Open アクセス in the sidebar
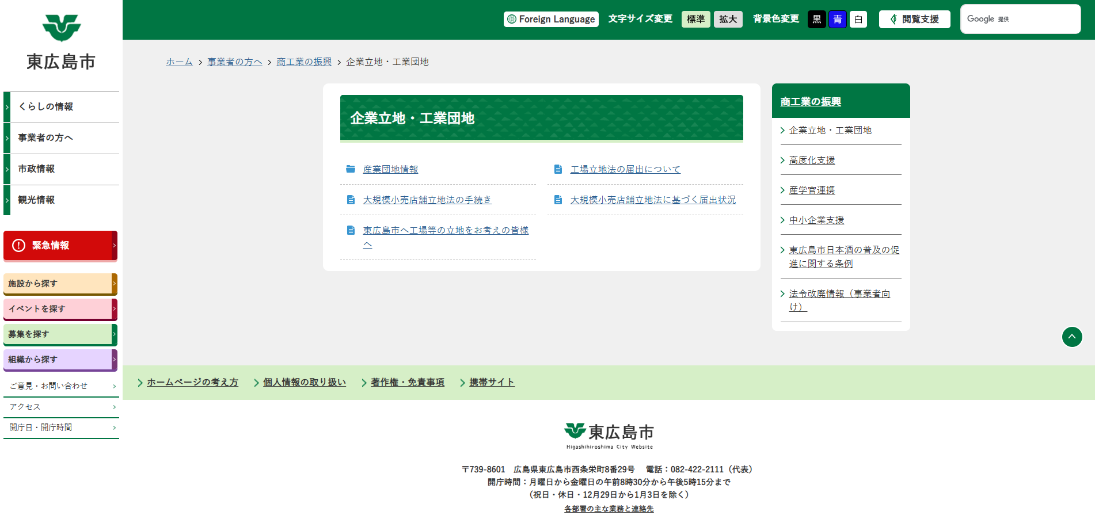The height and width of the screenshot is (519, 1095). click(x=61, y=407)
